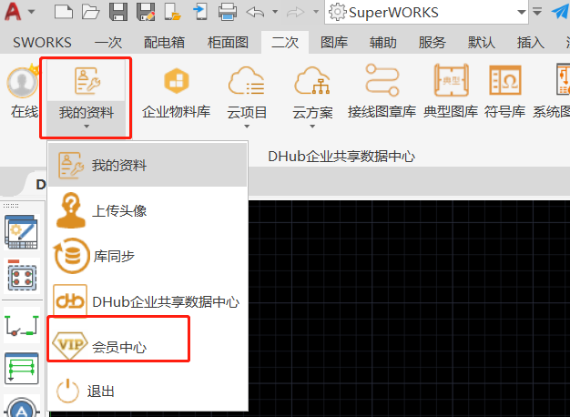Select 库同步 menu entry

148,256
